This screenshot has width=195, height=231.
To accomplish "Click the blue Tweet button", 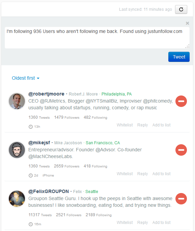I will tap(179, 57).
